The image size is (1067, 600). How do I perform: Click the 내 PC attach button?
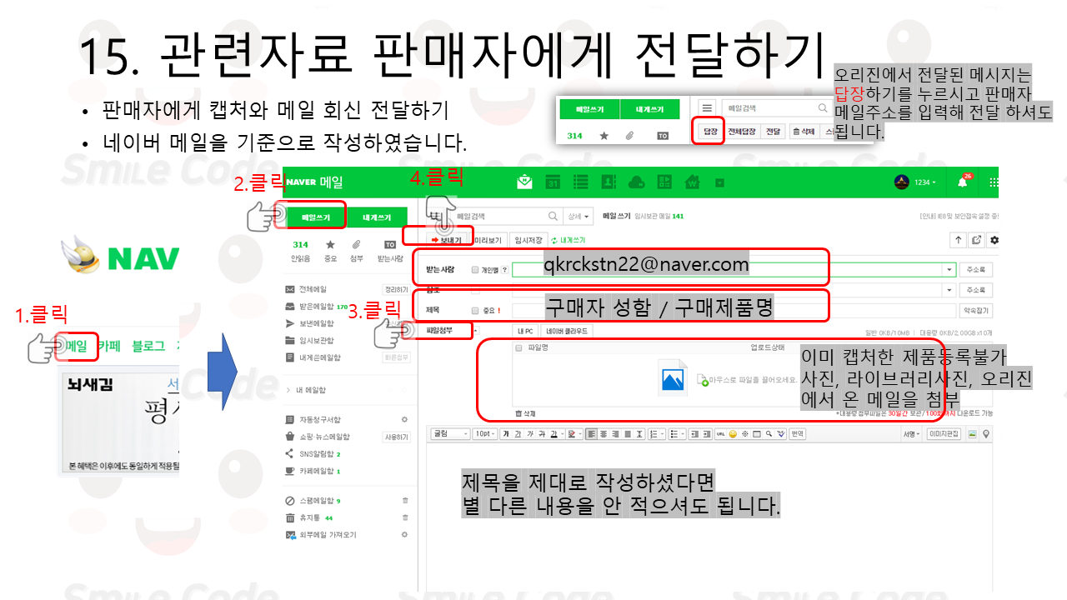point(525,331)
